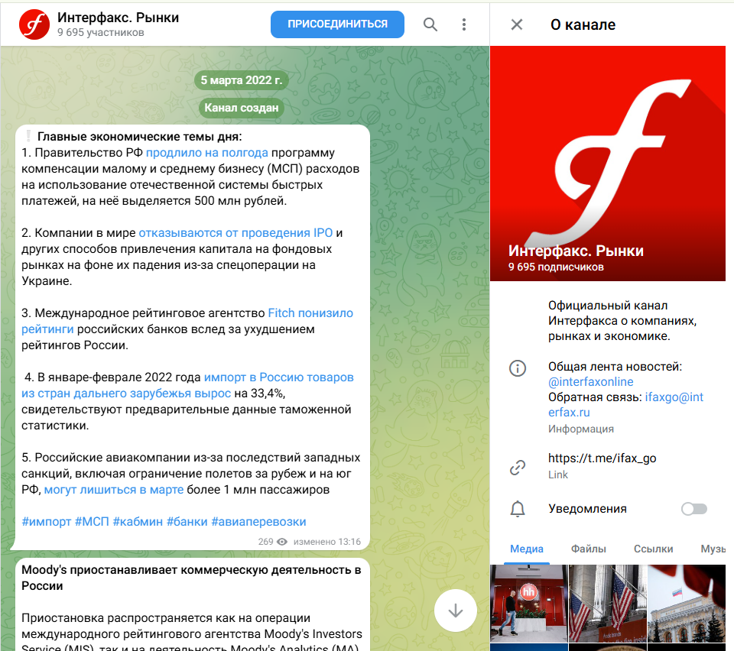This screenshot has width=734, height=651.
Task: Open the @interfaxonline mention link
Action: [x=591, y=381]
